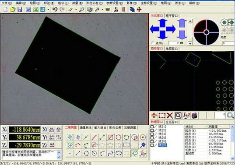Open dropdown arrow next to pencil tool

(x=76, y=10)
